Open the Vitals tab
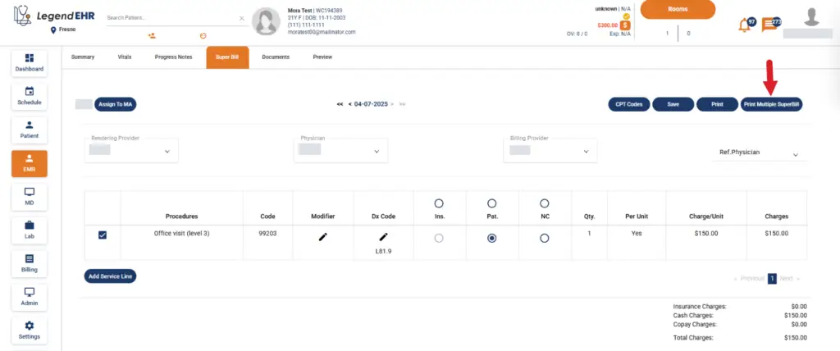 125,57
